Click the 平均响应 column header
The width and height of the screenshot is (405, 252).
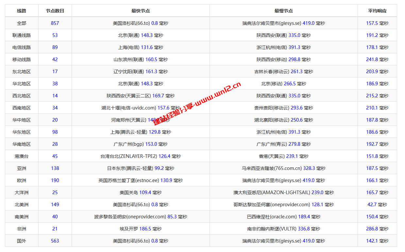click(x=377, y=10)
